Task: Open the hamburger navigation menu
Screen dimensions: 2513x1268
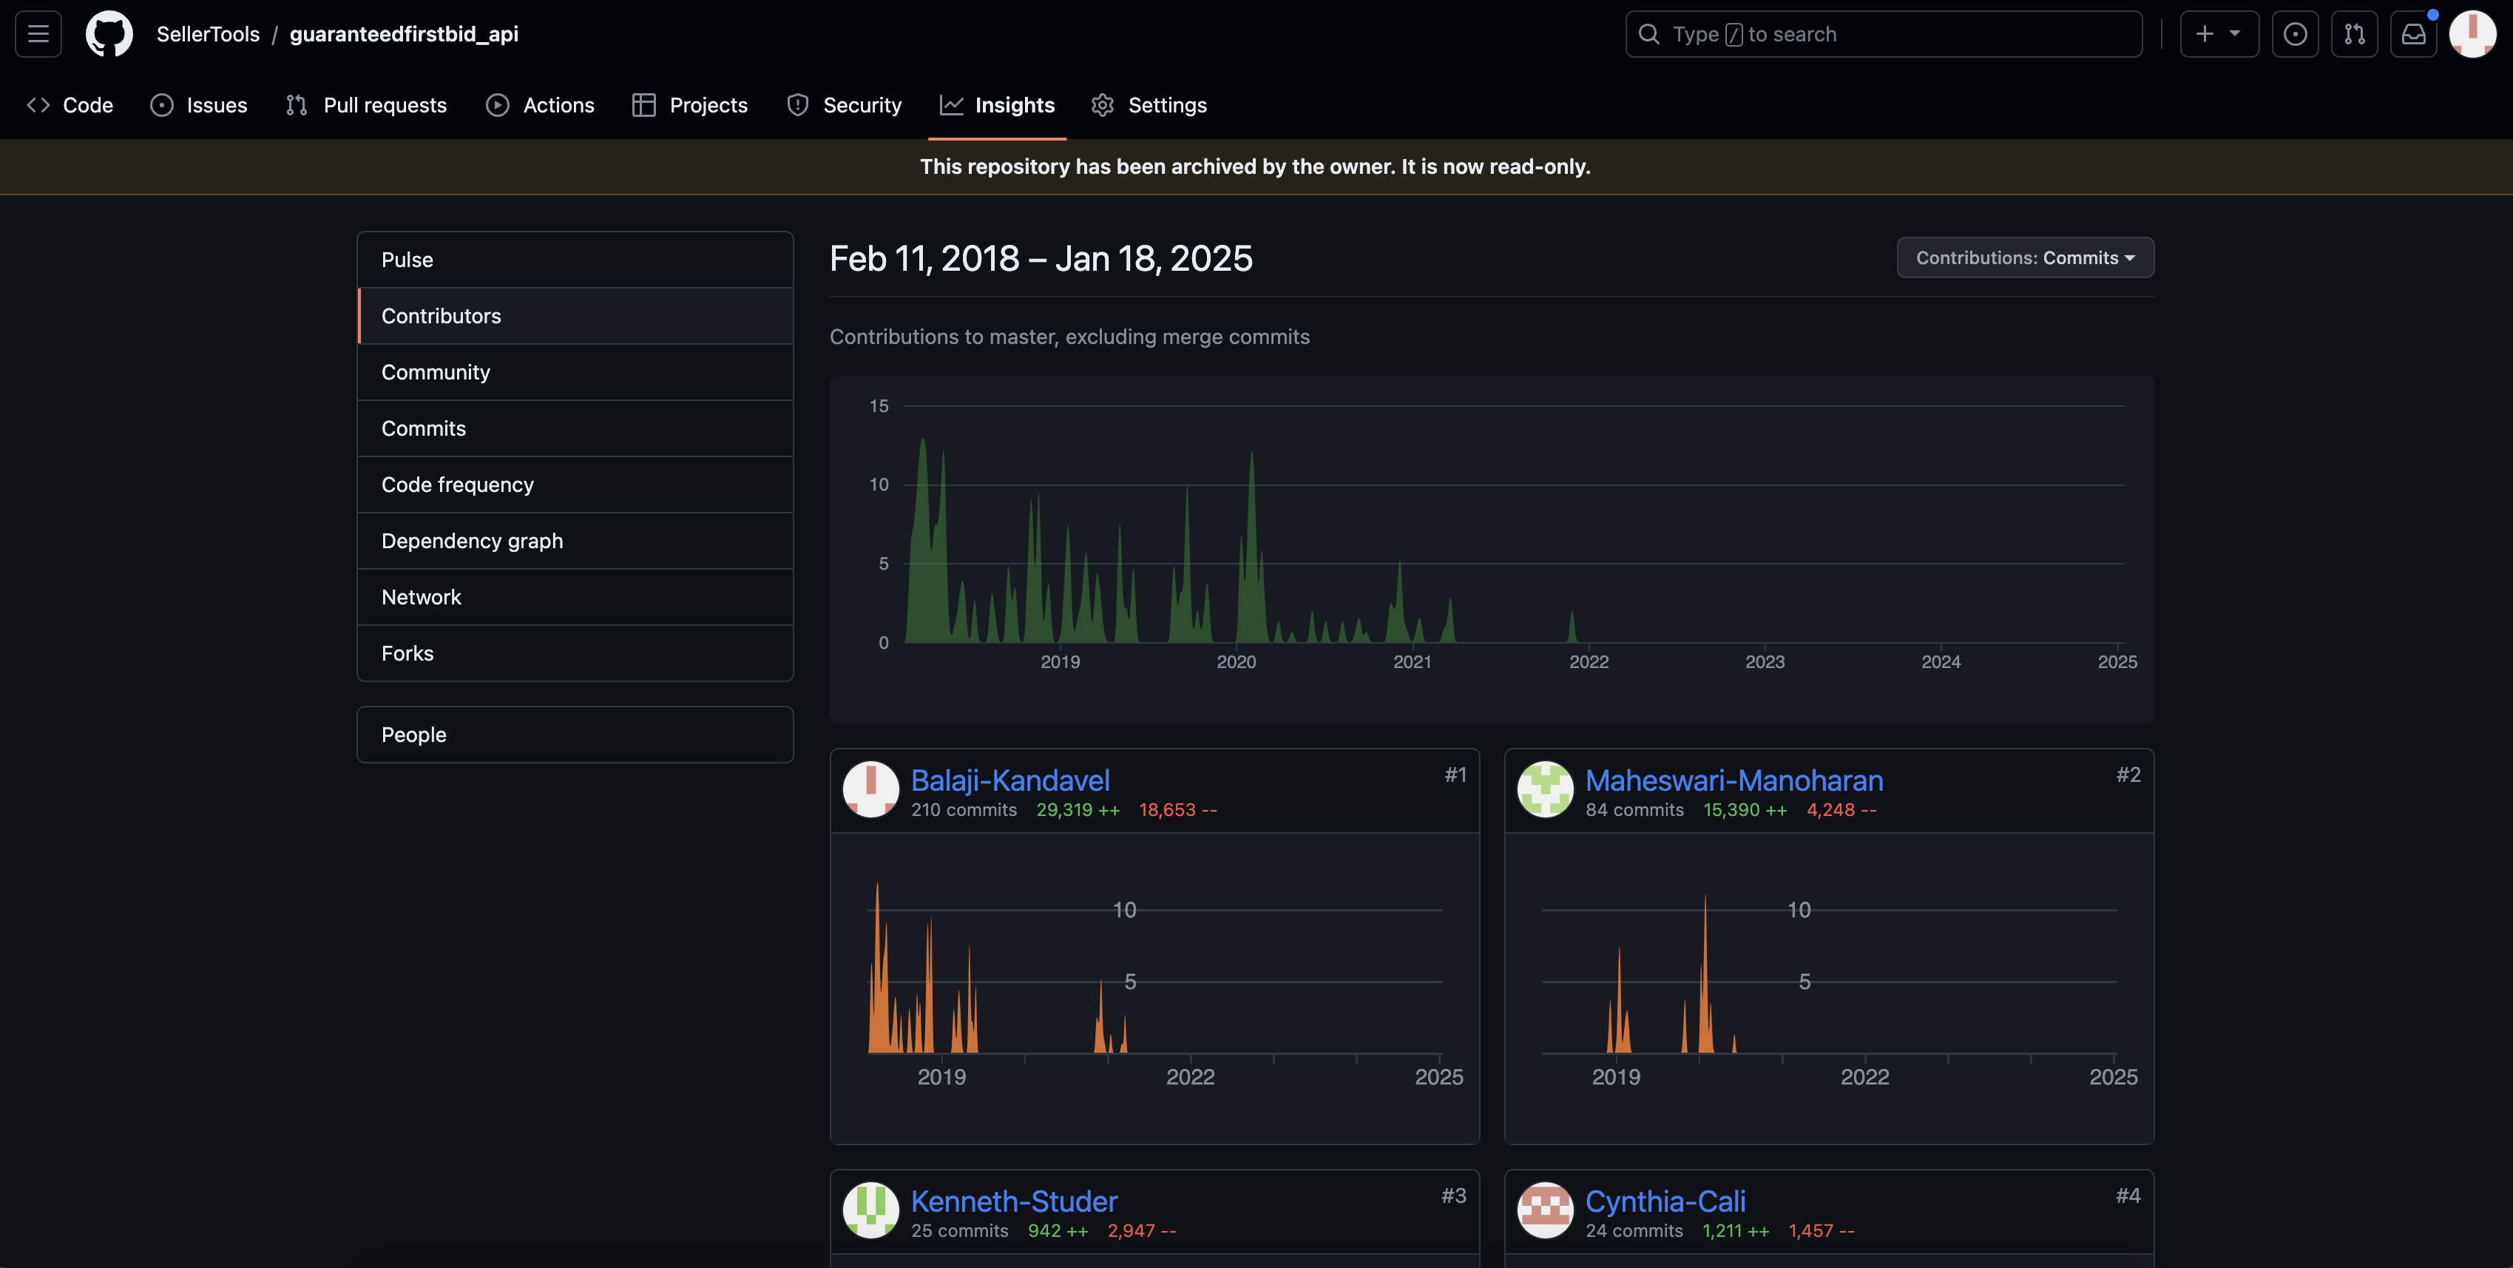Action: click(x=38, y=34)
